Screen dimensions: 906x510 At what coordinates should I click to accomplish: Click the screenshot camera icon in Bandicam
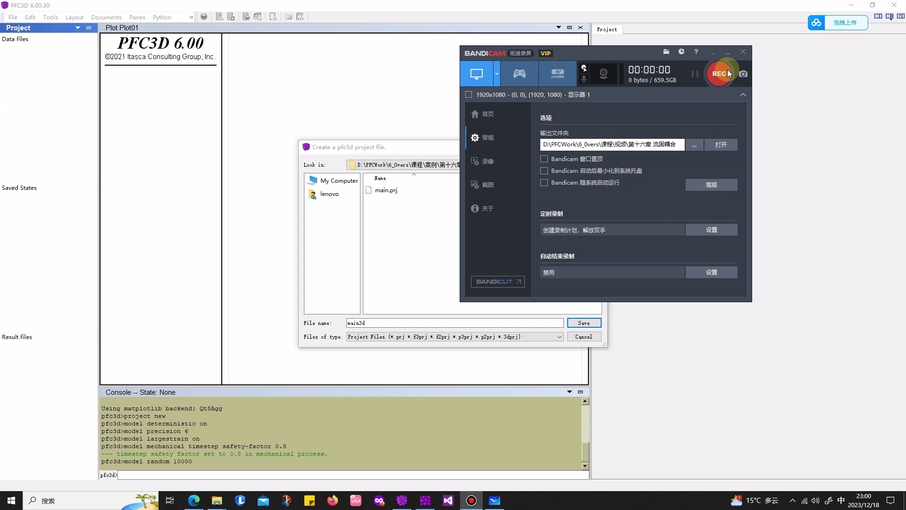[743, 74]
